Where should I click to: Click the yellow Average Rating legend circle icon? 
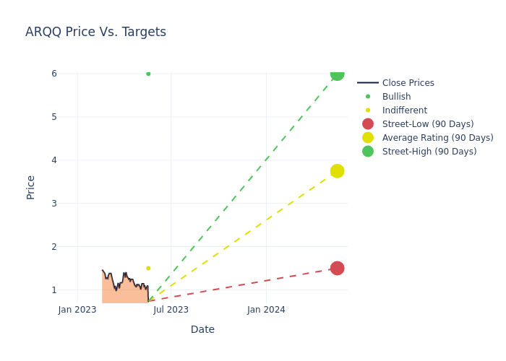tap(368, 138)
